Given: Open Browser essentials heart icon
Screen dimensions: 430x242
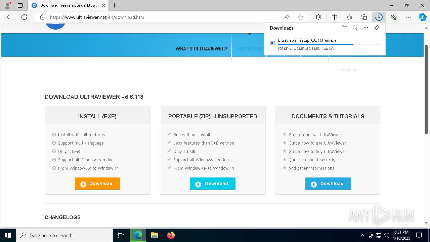Looking at the screenshot, I should tap(394, 17).
